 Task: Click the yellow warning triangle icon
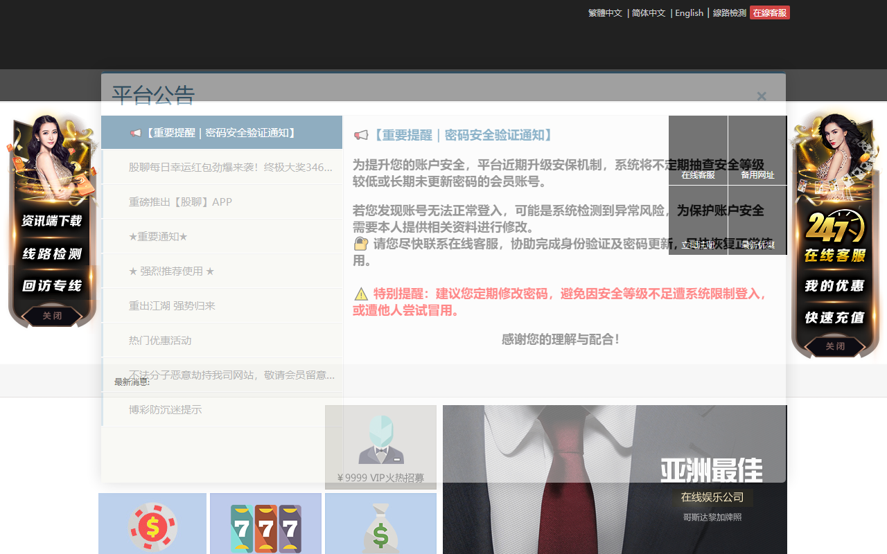361,294
